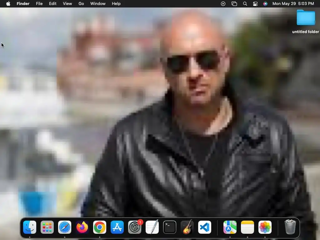The image size is (320, 240).
Task: Launch Visual Studio Code from Dock
Action: (205, 227)
